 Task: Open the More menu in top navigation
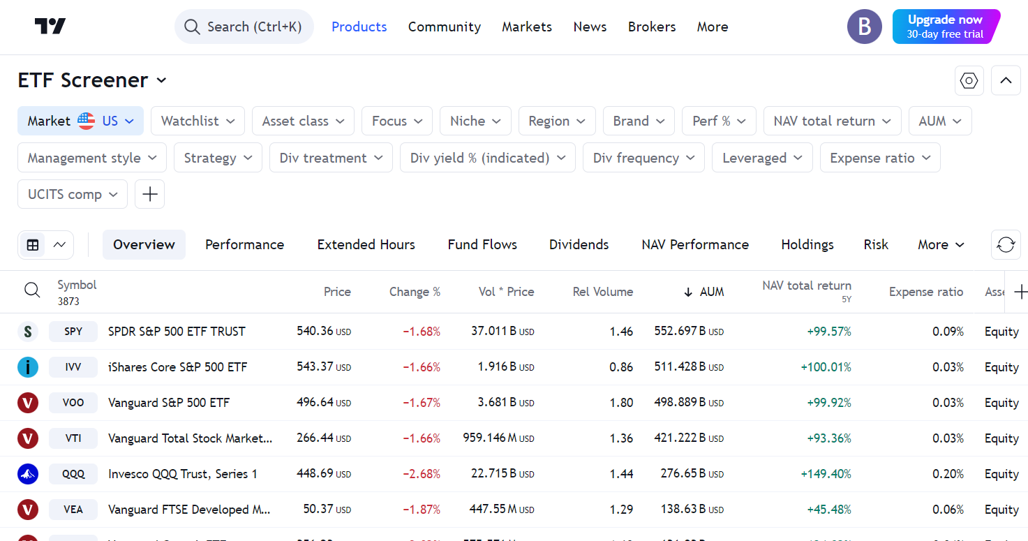(713, 27)
